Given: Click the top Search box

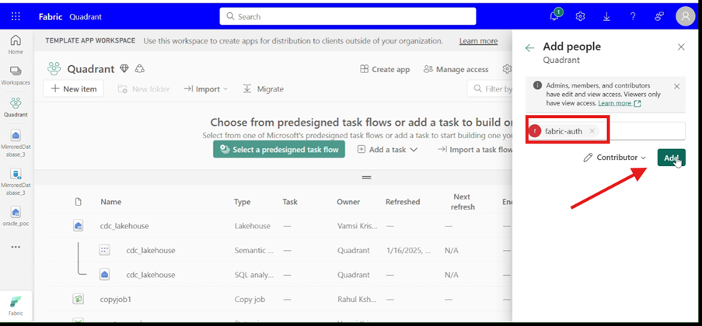Looking at the screenshot, I should pyautogui.click(x=348, y=16).
